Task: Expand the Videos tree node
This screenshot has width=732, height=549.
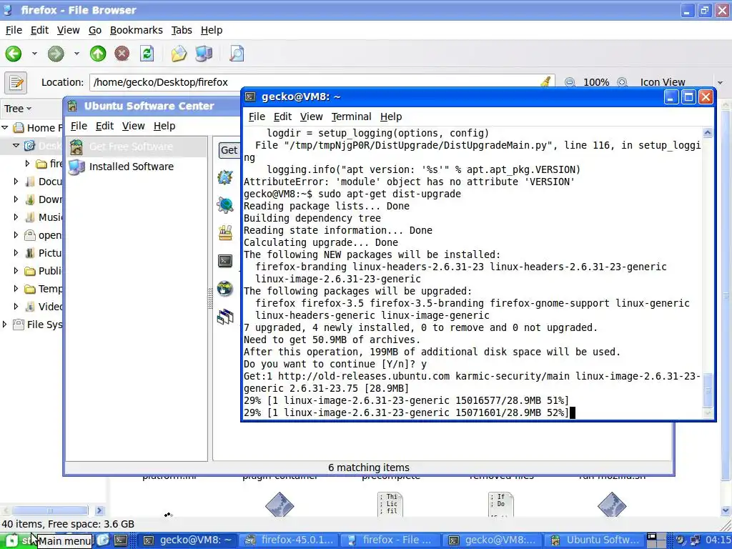Action: pos(16,306)
